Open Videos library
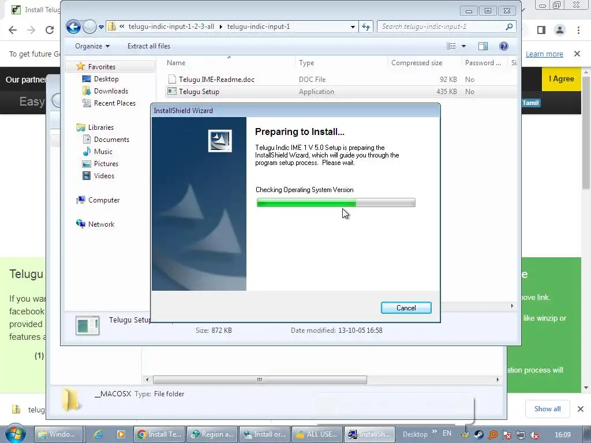Image resolution: width=591 pixels, height=443 pixels. pyautogui.click(x=104, y=175)
